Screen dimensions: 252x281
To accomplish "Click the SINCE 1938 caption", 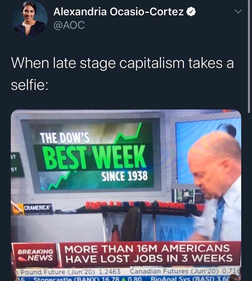I will pyautogui.click(x=125, y=176).
